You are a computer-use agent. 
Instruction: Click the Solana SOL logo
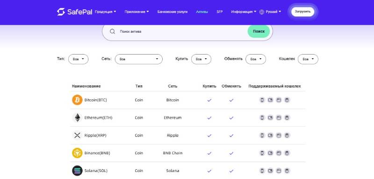[77, 171]
